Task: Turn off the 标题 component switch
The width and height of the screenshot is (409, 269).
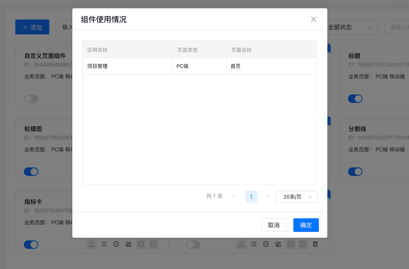Action: (355, 99)
